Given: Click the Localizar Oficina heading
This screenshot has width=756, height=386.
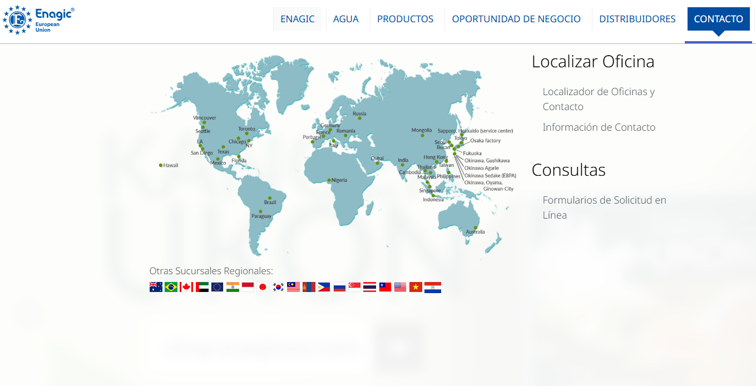Looking at the screenshot, I should [593, 61].
